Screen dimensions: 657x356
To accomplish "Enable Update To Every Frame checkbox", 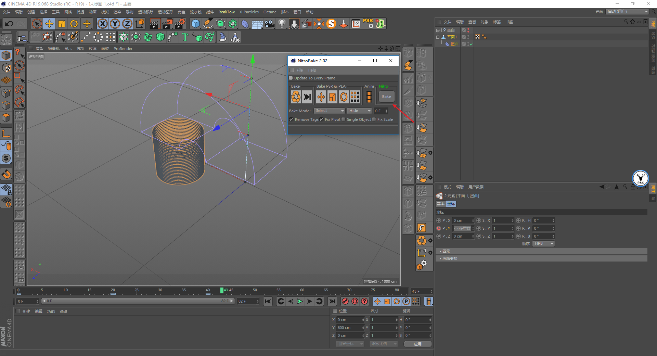I will pyautogui.click(x=291, y=78).
